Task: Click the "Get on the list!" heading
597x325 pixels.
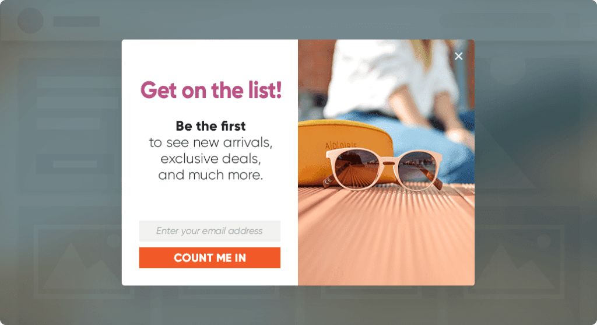Action: (x=211, y=90)
